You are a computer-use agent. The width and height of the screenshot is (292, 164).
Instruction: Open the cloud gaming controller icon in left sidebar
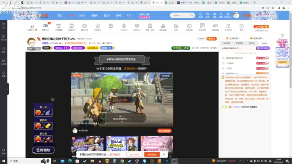[x=4, y=62]
